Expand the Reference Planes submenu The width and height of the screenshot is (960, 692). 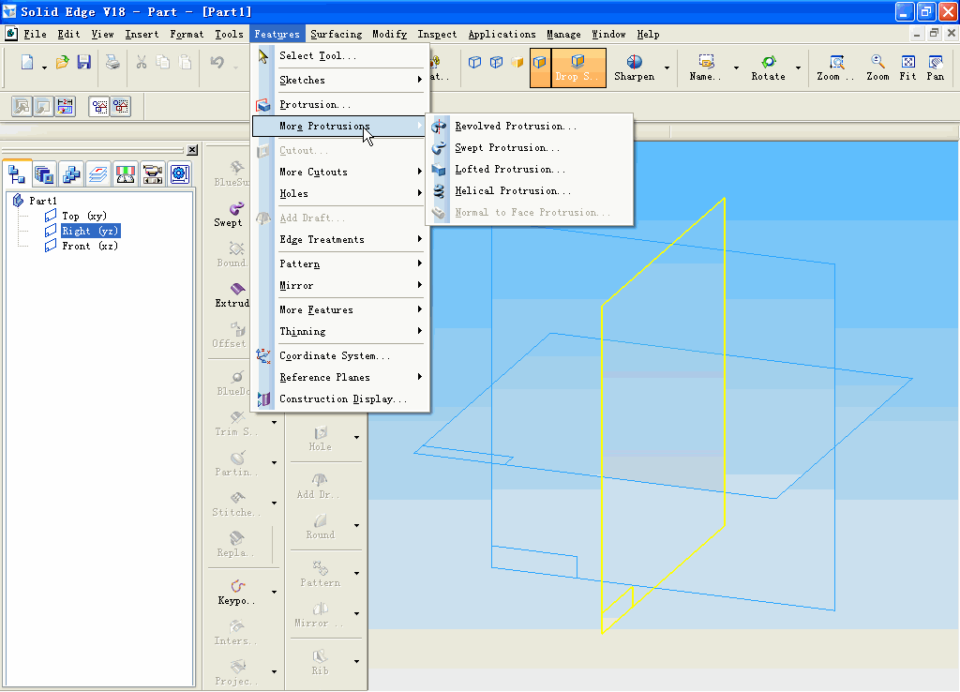pyautogui.click(x=340, y=377)
